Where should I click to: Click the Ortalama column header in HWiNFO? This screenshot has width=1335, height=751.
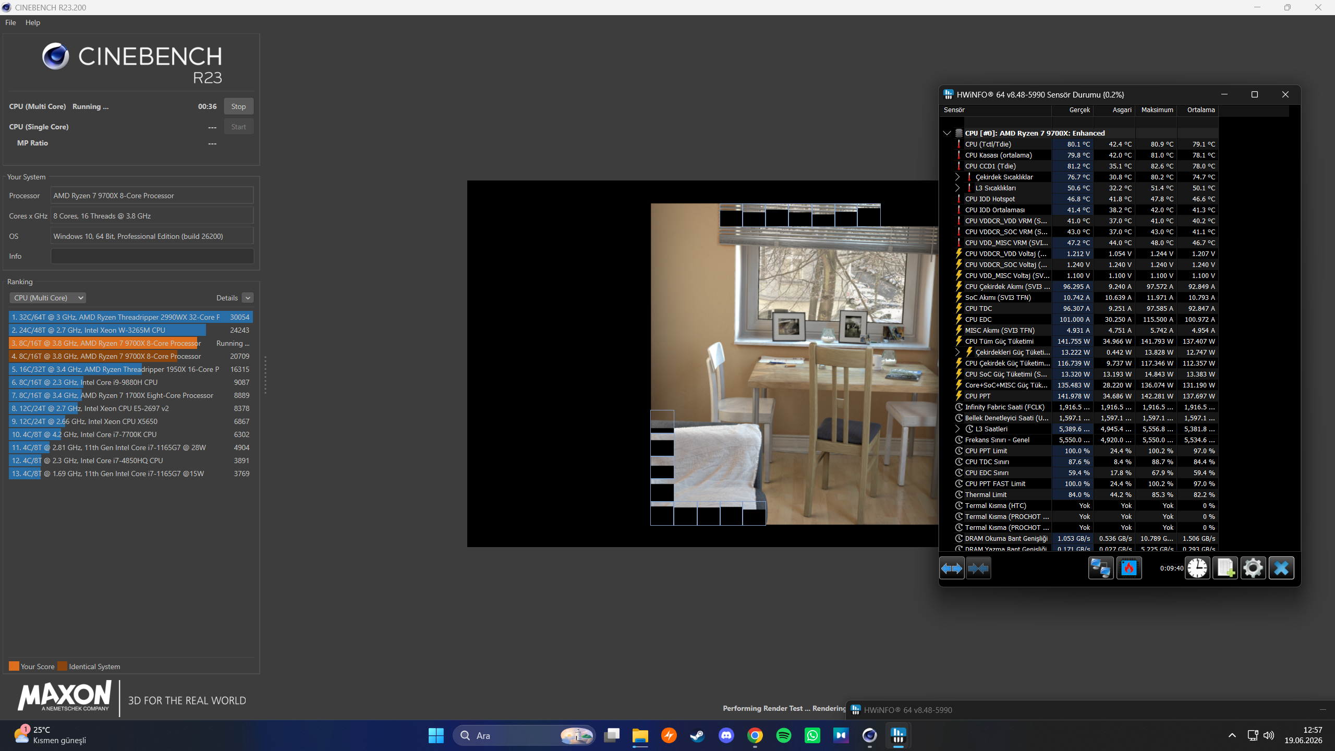pyautogui.click(x=1198, y=110)
